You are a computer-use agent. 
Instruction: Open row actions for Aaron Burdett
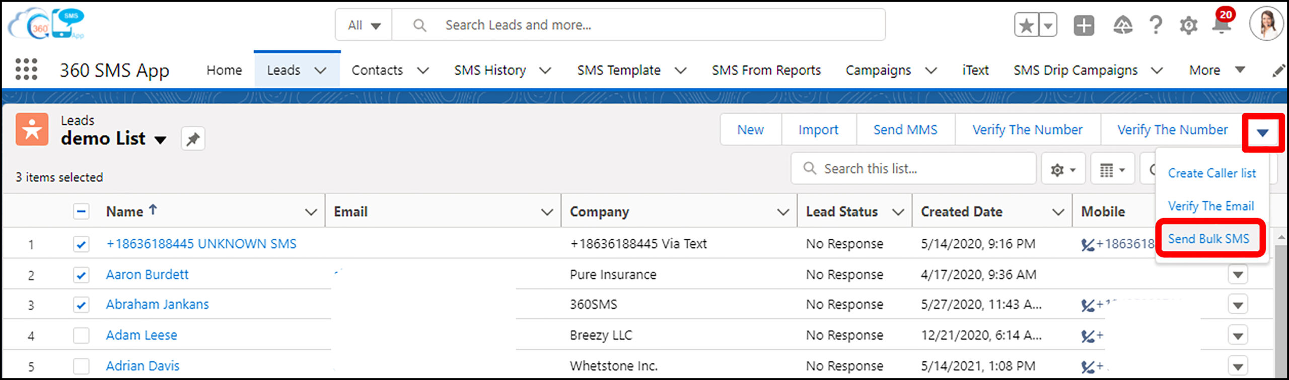(1238, 275)
